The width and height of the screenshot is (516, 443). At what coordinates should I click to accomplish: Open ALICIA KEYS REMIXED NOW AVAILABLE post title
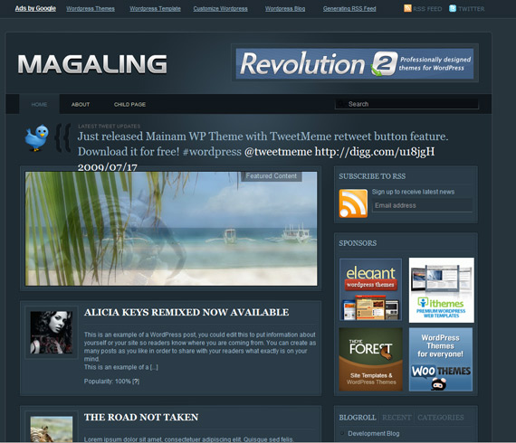tap(186, 312)
